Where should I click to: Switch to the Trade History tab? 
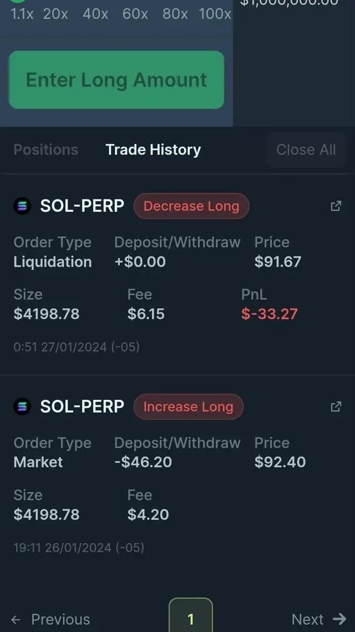coord(153,149)
